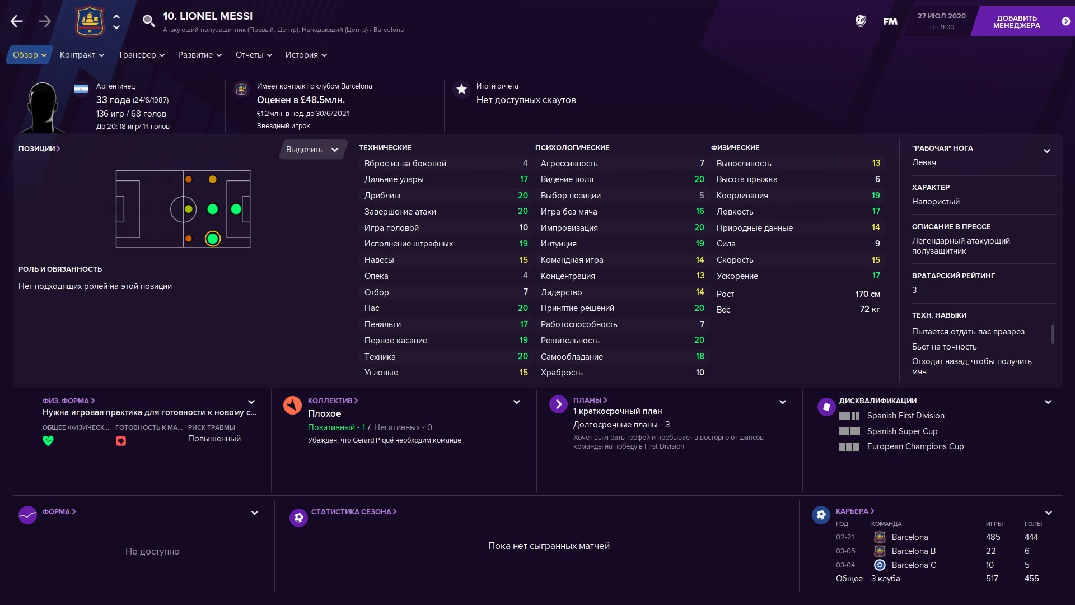Click the back navigation arrow
This screenshot has height=605, width=1075.
click(17, 21)
